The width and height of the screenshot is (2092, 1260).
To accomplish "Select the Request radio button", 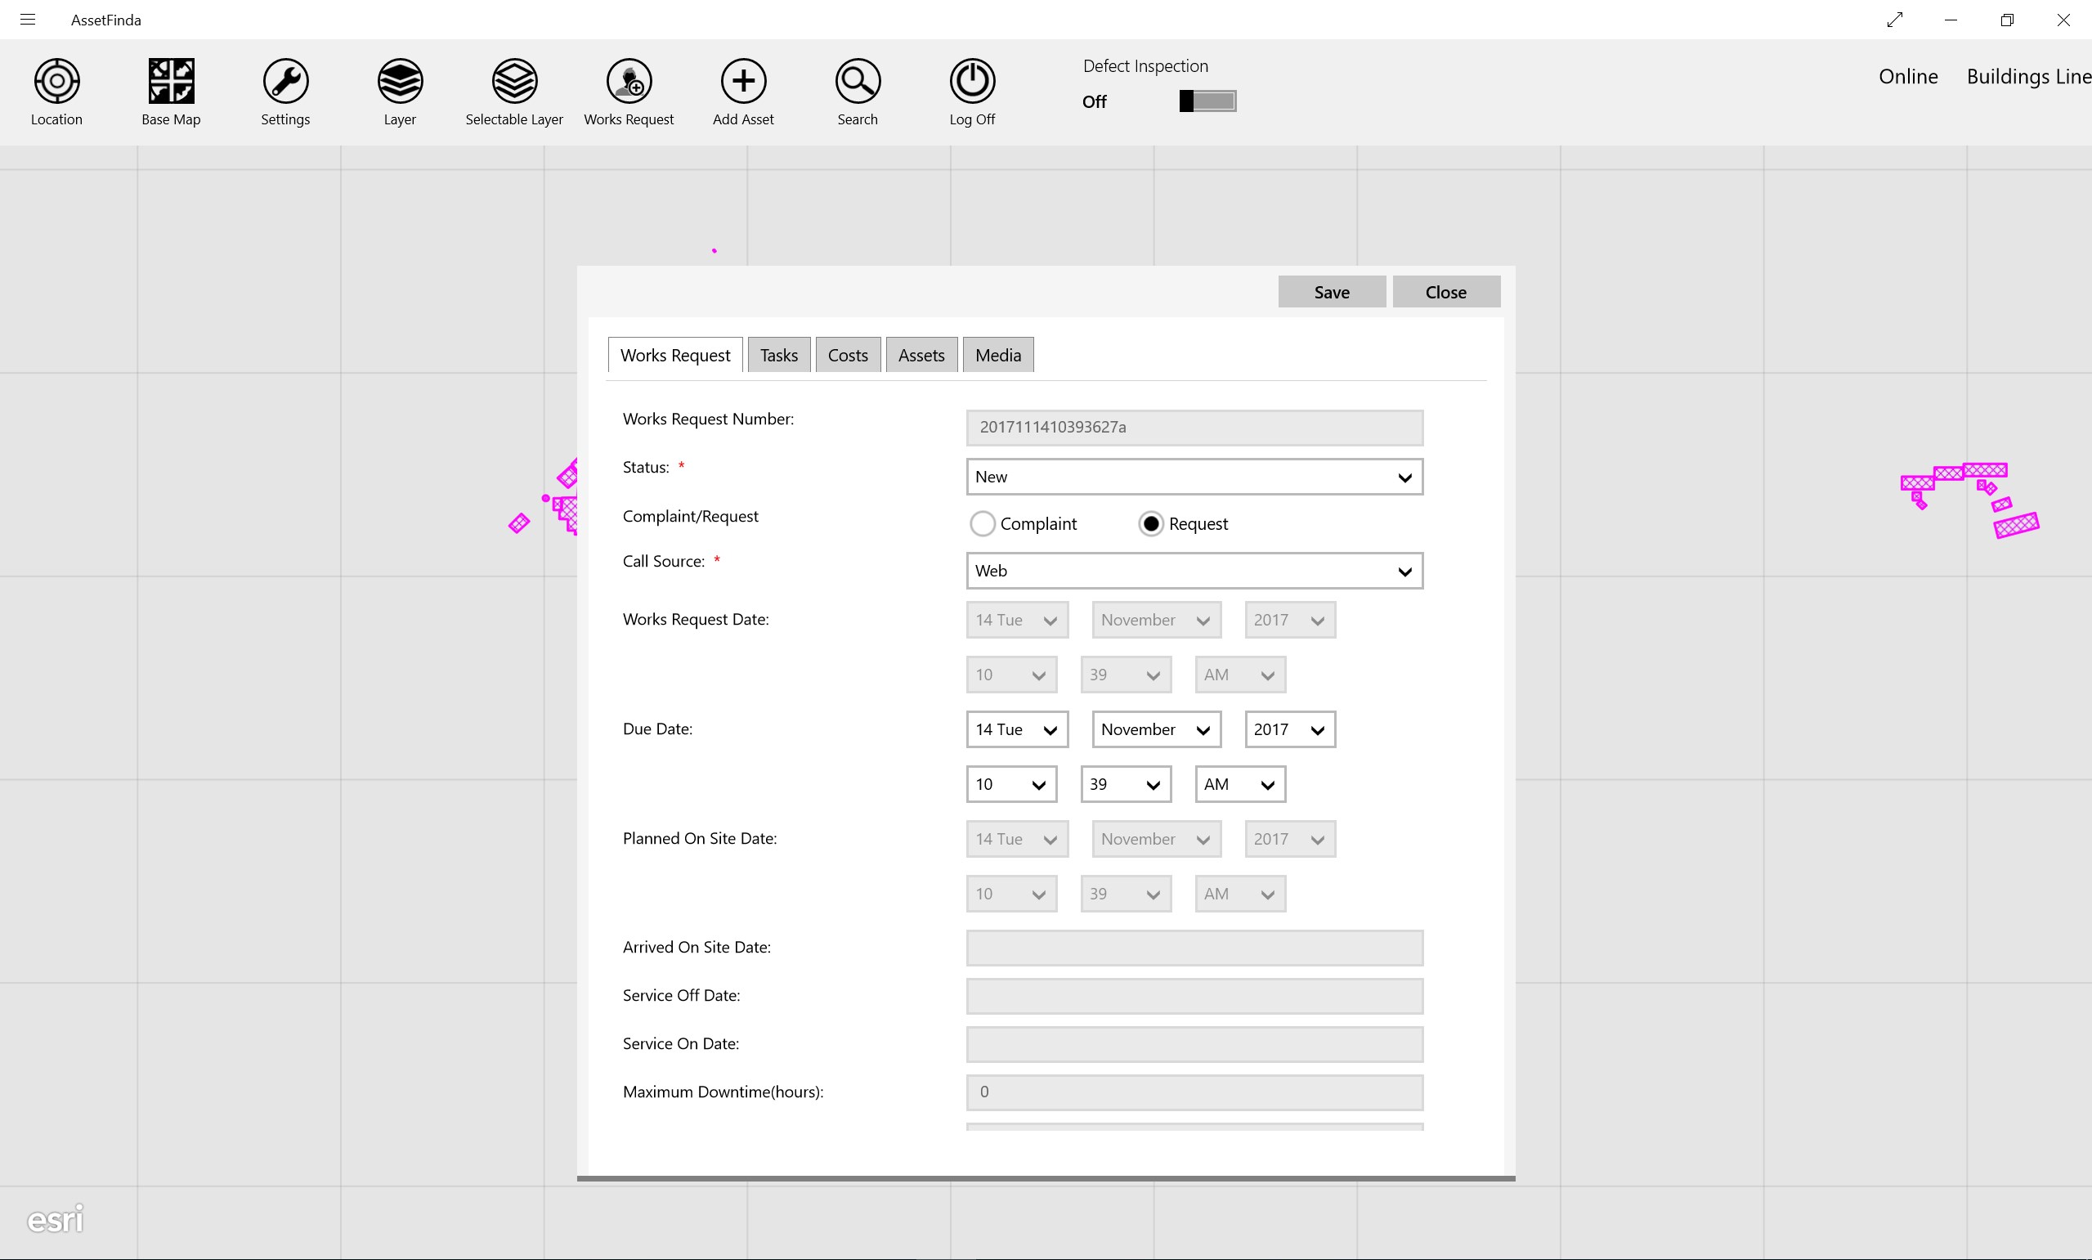I will coord(1150,524).
